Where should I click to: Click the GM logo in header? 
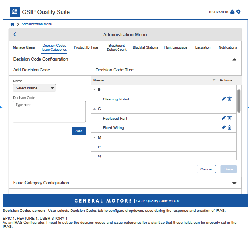tap(15, 11)
